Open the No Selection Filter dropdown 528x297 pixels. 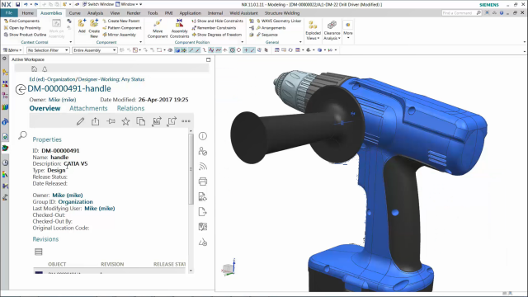click(x=48, y=50)
